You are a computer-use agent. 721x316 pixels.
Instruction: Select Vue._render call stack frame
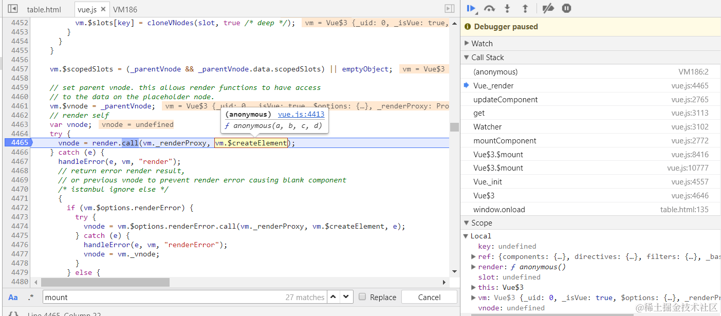(590, 86)
